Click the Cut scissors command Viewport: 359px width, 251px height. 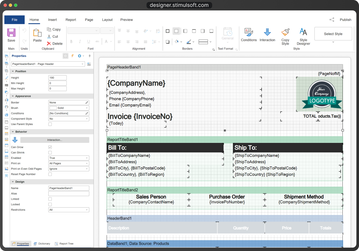pyautogui.click(x=53, y=37)
